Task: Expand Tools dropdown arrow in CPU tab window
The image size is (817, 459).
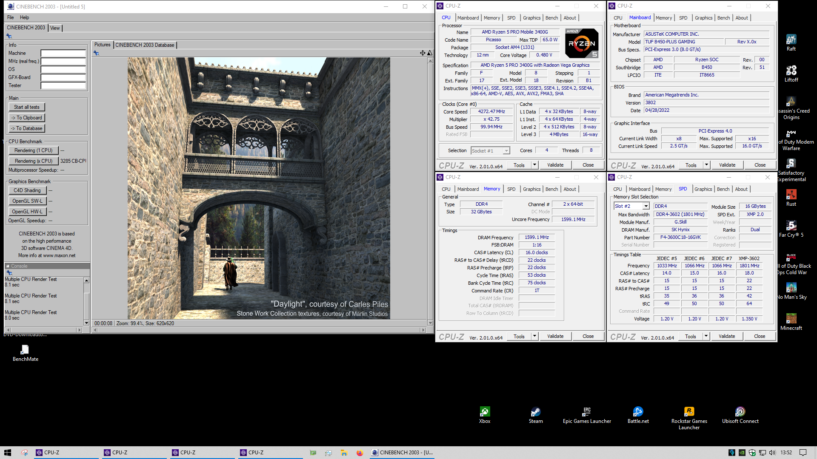Action: [534, 165]
